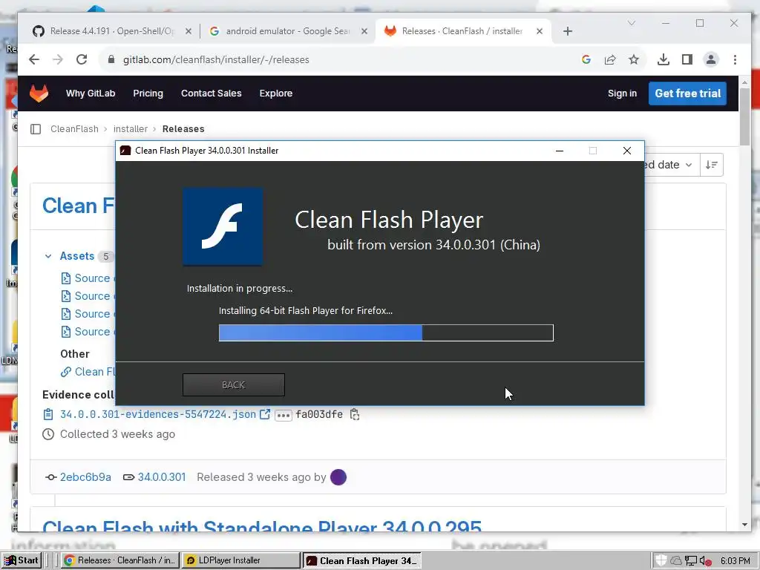Click the Google icon in the address bar

pos(586,59)
